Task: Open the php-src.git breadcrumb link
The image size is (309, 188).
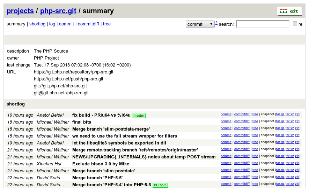Action: [x=58, y=11]
